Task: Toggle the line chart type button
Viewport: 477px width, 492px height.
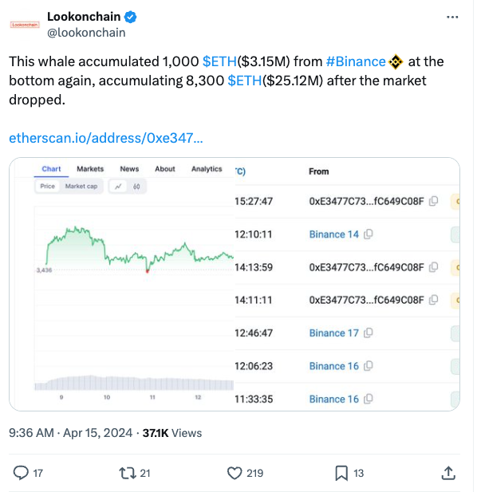Action: [118, 187]
